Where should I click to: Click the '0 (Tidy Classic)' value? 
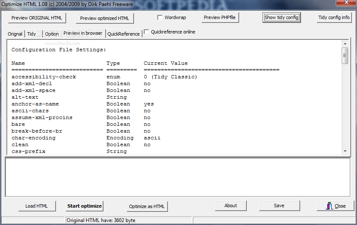(x=170, y=77)
